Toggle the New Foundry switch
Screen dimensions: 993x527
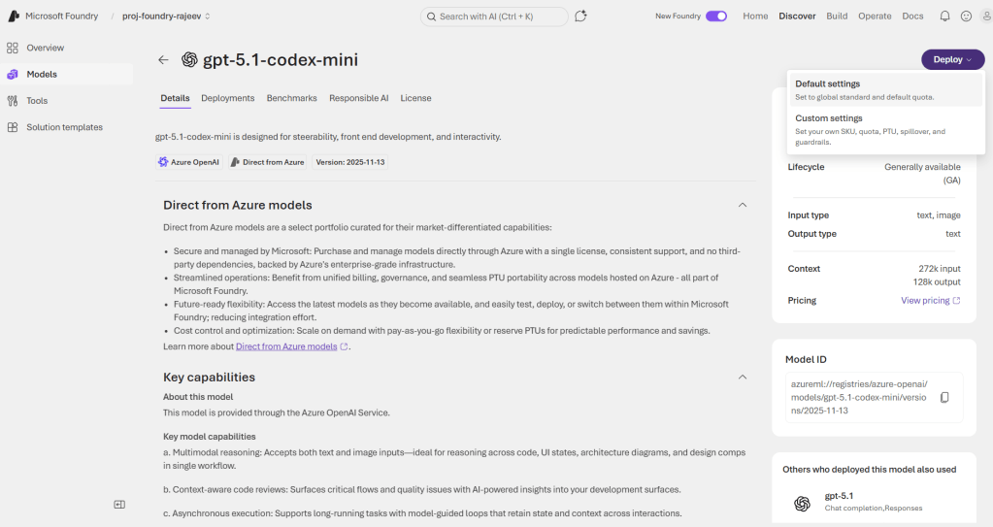(716, 16)
